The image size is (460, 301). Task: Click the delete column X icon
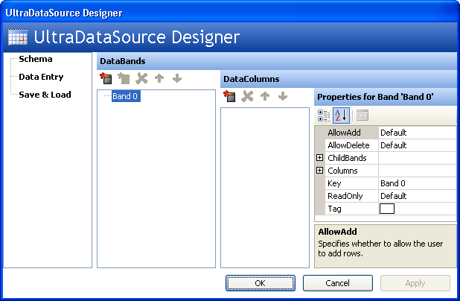tap(248, 96)
